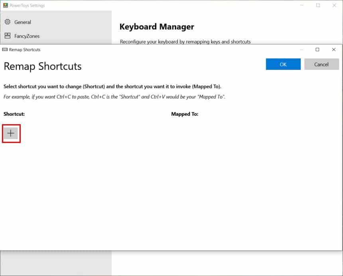Click the General gear icon in sidebar
Screen dimensions: 343x276
click(x=8, y=22)
